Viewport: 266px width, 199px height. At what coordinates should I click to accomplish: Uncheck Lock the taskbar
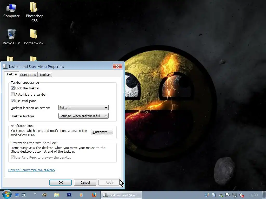(x=13, y=88)
